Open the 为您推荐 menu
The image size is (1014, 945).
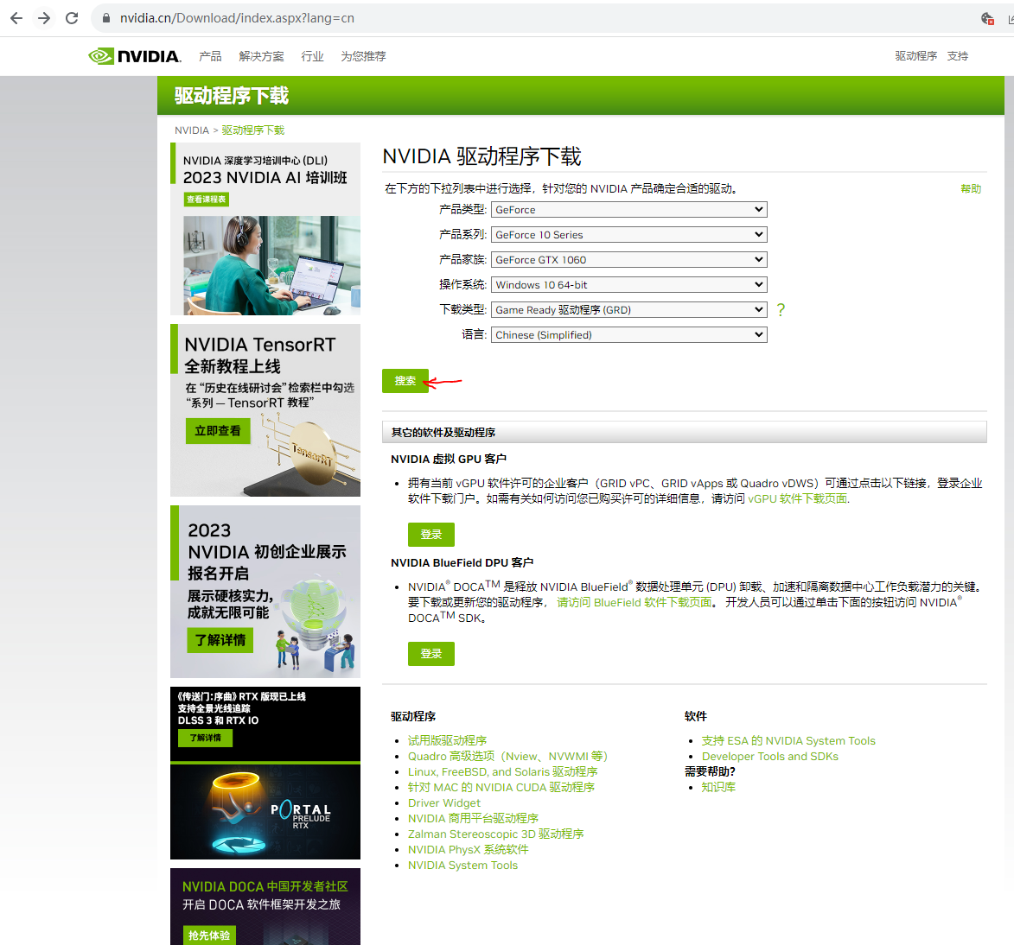[363, 56]
